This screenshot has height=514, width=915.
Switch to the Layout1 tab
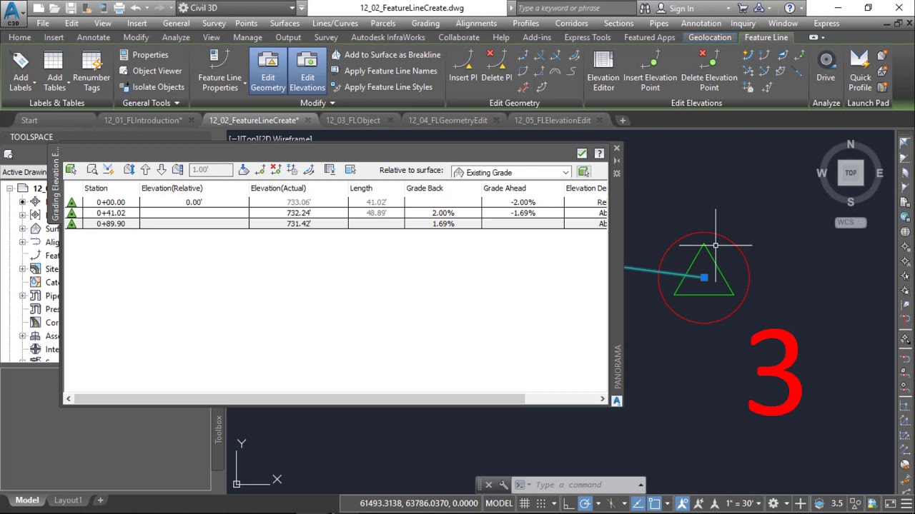coord(69,500)
